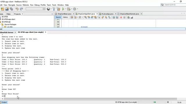Open the Tools menu

54,5
